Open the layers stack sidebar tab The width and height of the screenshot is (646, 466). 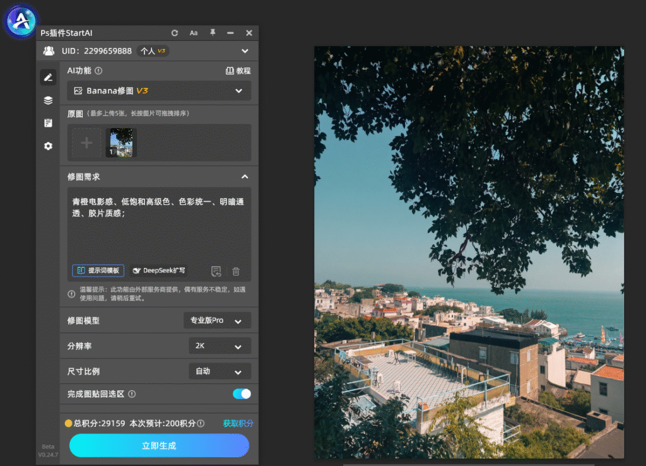48,100
